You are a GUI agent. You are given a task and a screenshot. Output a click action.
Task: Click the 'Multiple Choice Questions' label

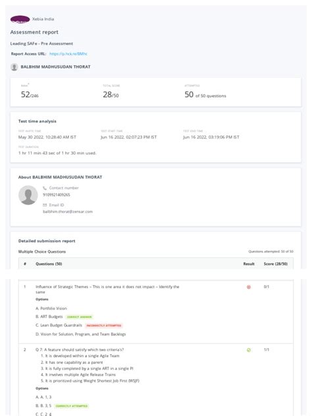click(x=42, y=251)
